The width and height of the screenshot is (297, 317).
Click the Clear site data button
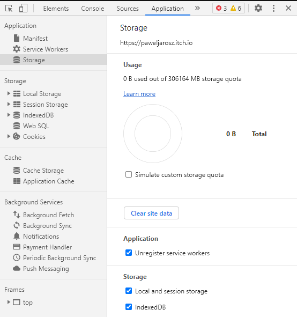click(x=151, y=213)
